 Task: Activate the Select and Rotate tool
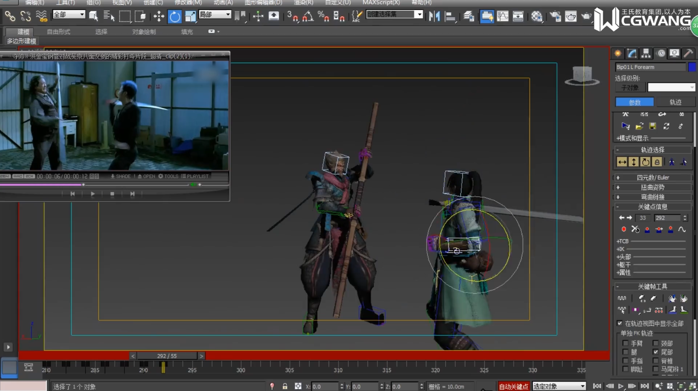(174, 16)
